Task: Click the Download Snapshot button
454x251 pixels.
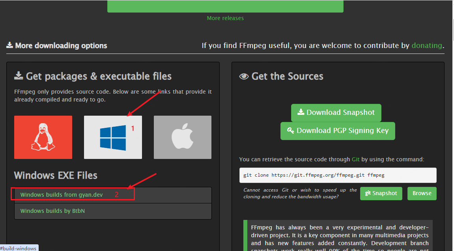Action: tap(336, 113)
